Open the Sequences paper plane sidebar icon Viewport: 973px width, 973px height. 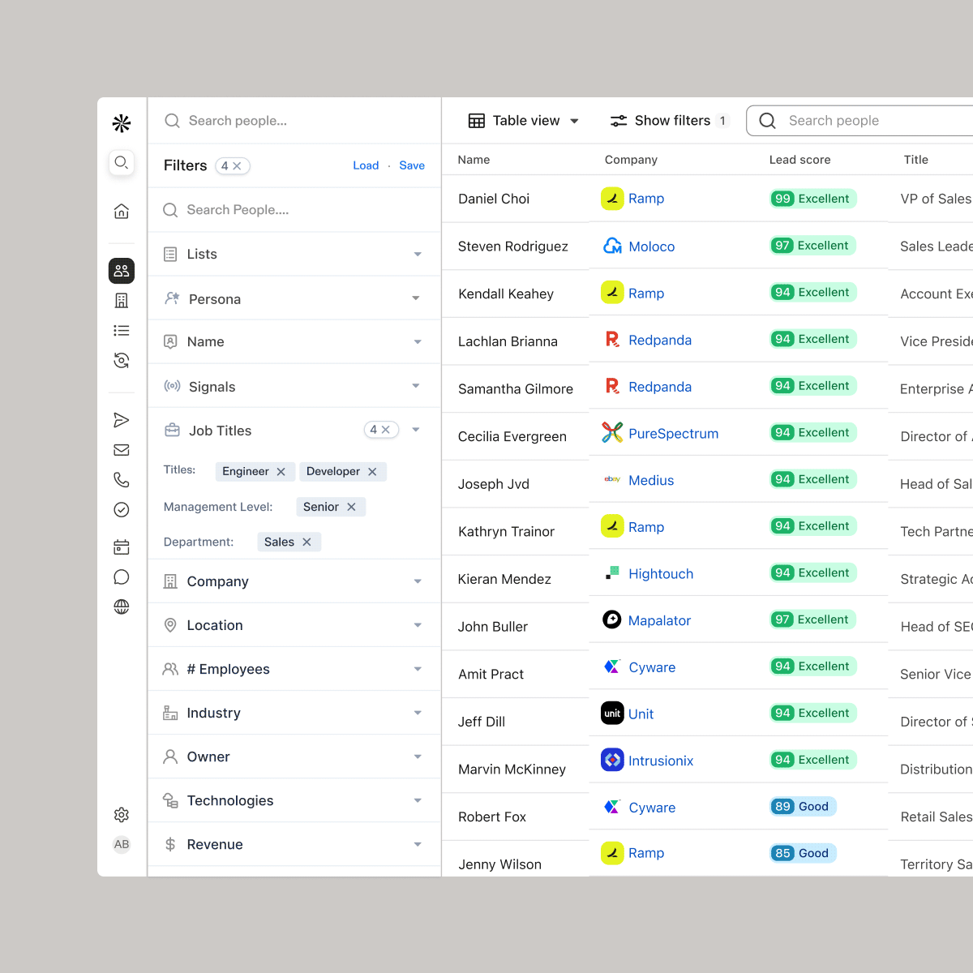[122, 420]
